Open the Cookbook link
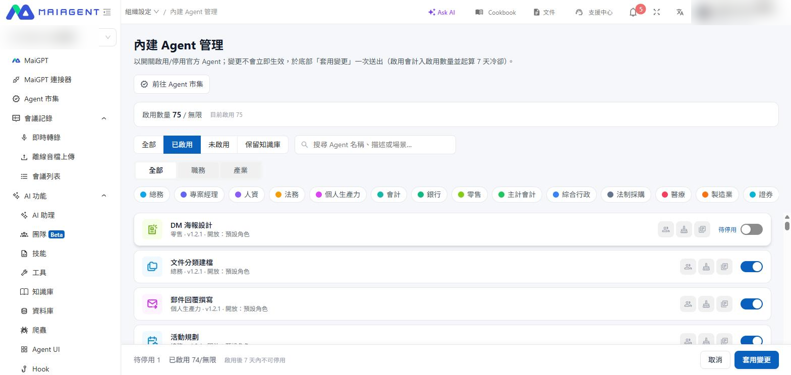 (495, 12)
